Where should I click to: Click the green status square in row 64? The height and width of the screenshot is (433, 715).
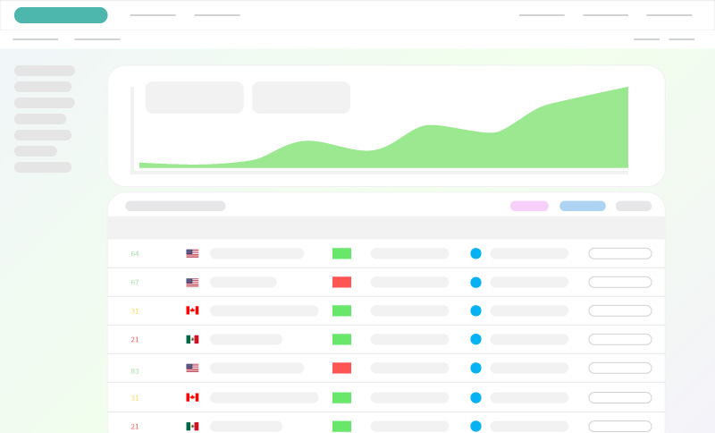click(341, 253)
